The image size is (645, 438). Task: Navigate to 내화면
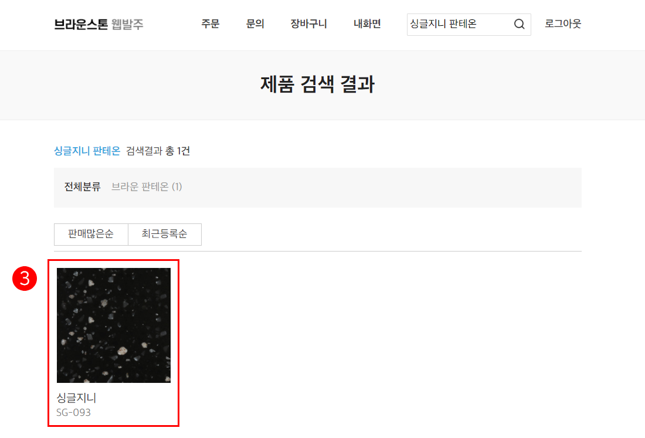[367, 24]
